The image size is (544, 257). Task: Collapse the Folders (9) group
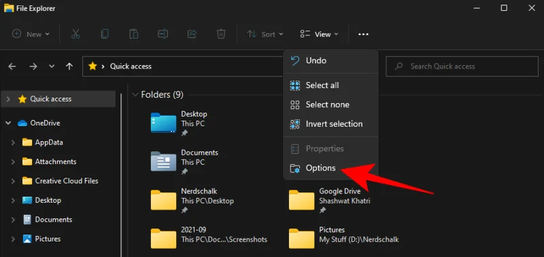[x=135, y=95]
